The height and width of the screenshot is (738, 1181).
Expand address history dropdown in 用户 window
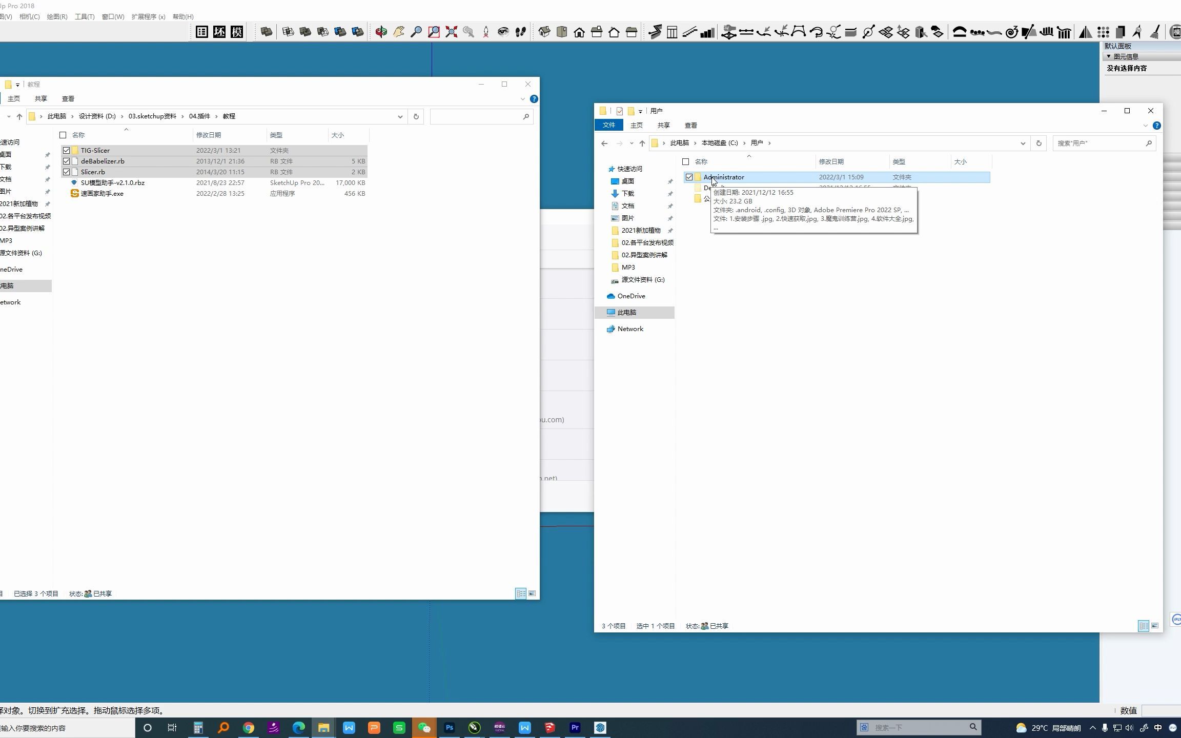click(x=1023, y=143)
